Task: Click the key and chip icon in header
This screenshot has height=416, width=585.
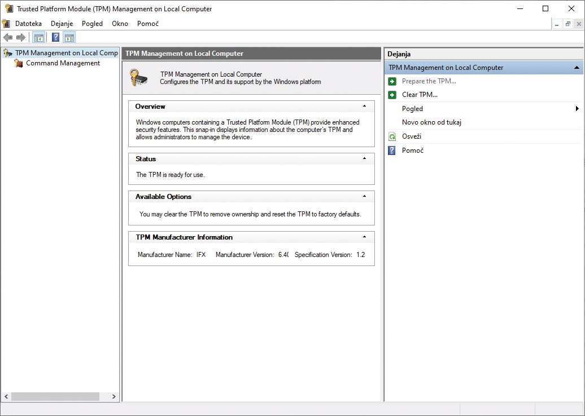Action: pos(139,78)
